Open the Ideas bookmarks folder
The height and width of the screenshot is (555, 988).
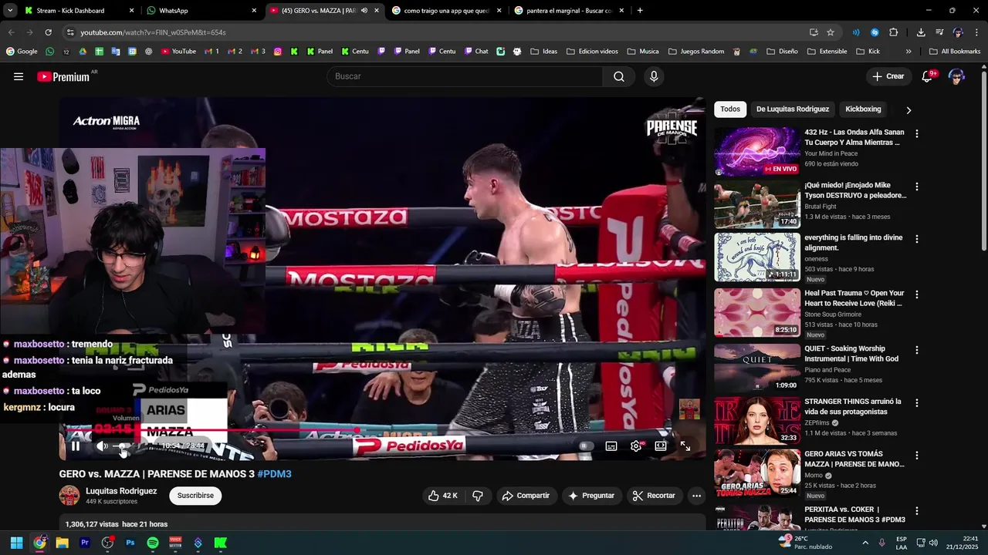(544, 52)
